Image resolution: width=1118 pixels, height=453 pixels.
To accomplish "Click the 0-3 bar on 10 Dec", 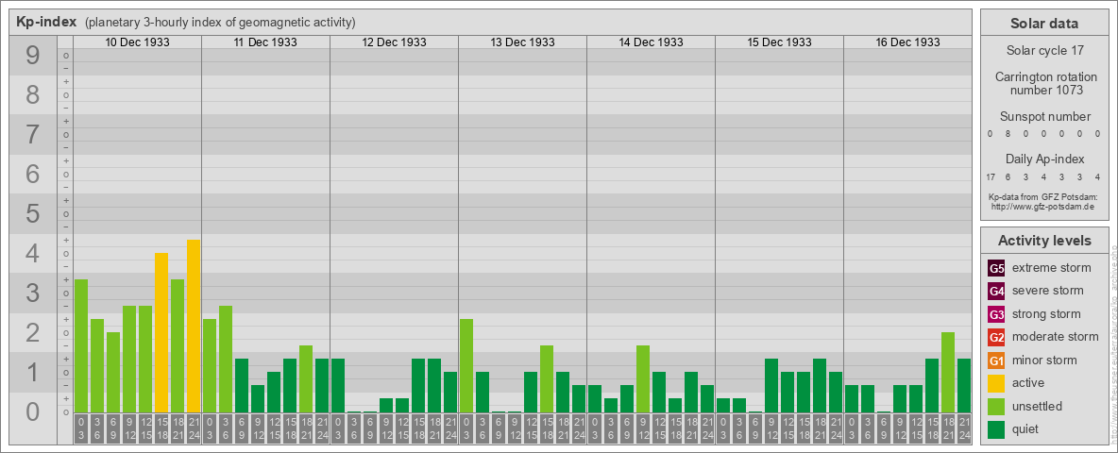I will [x=81, y=346].
